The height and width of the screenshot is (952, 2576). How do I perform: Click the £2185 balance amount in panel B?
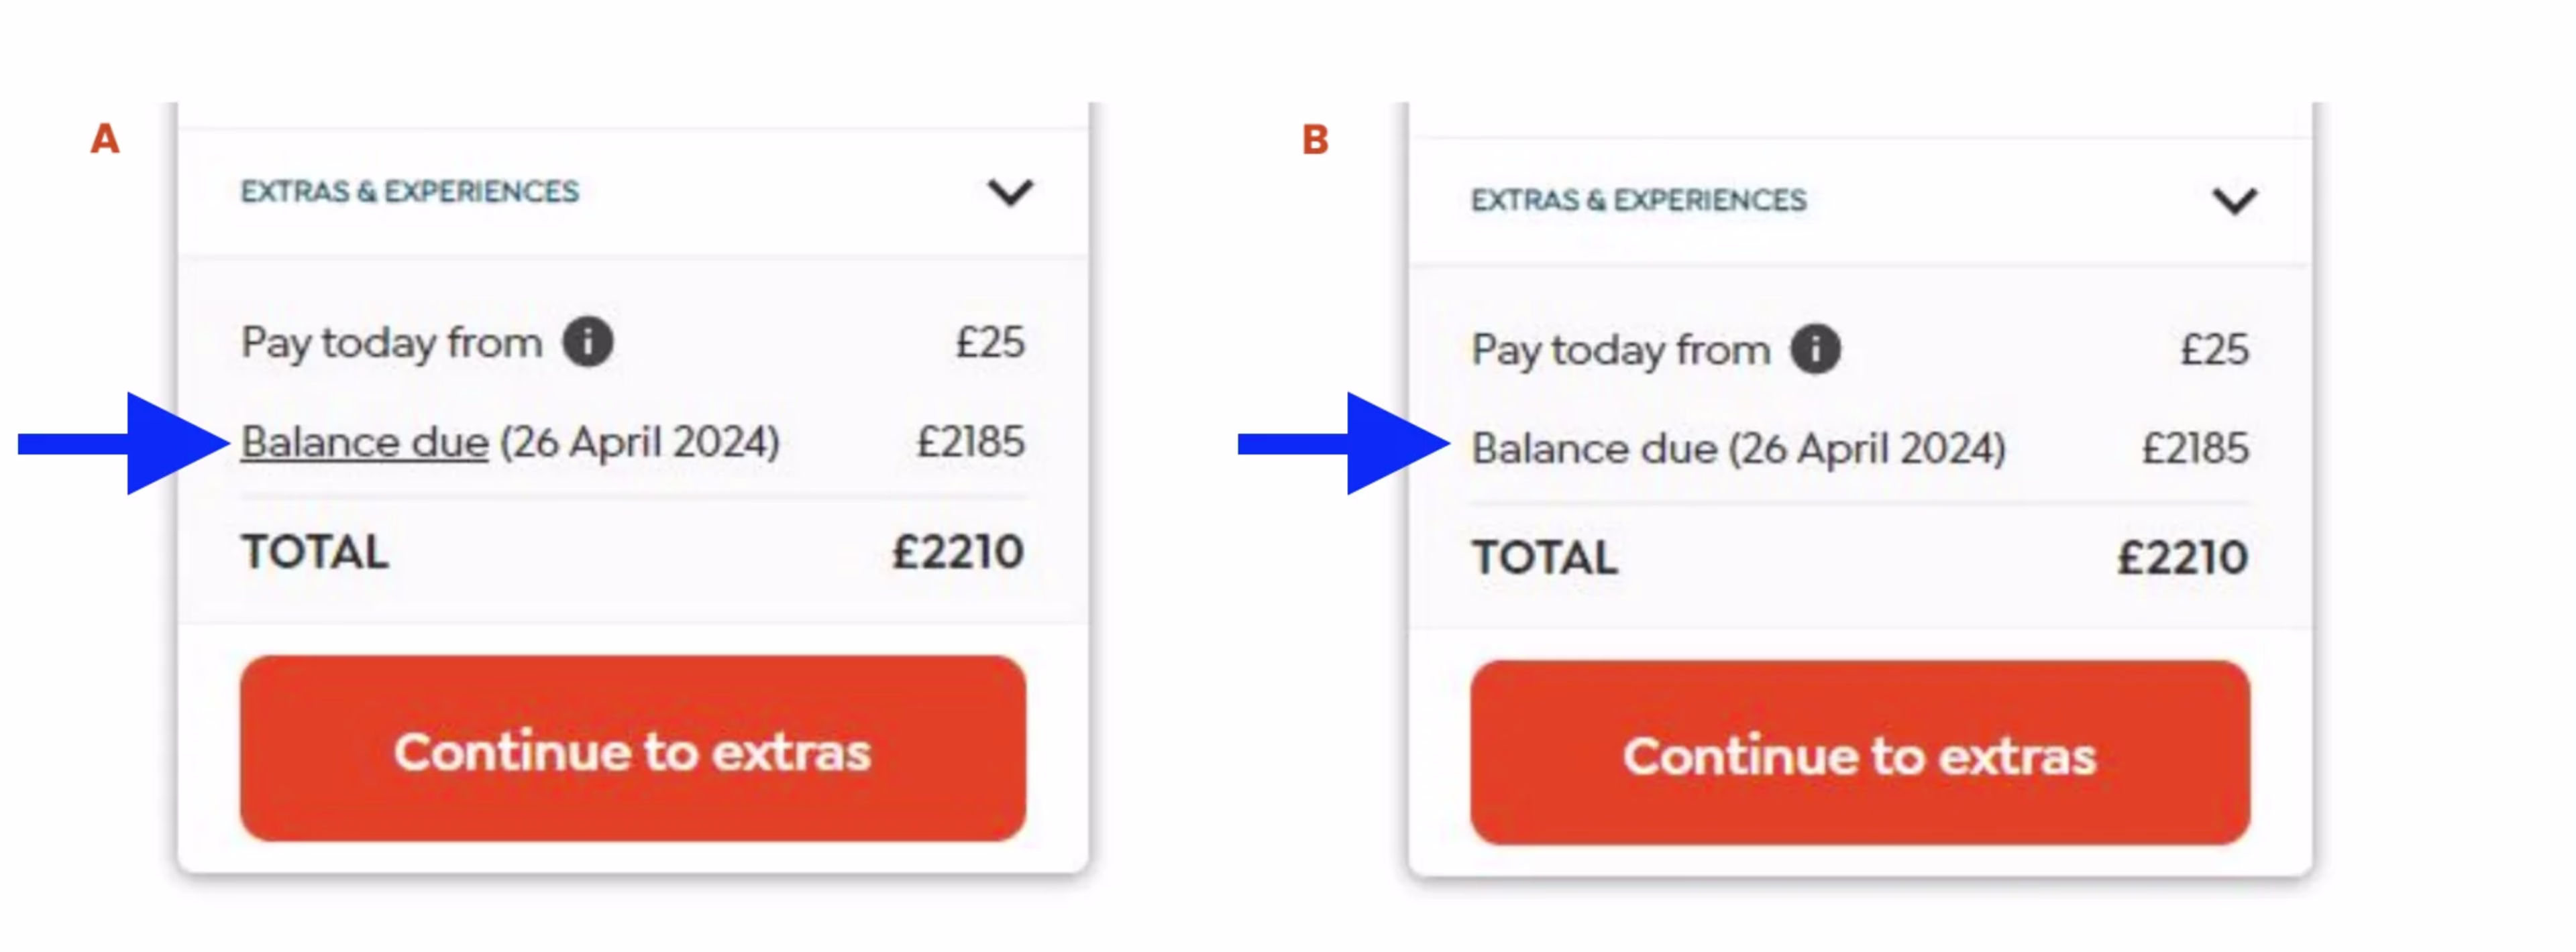click(x=2195, y=448)
